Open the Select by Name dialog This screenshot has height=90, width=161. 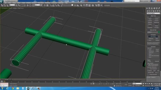coord(19,5)
